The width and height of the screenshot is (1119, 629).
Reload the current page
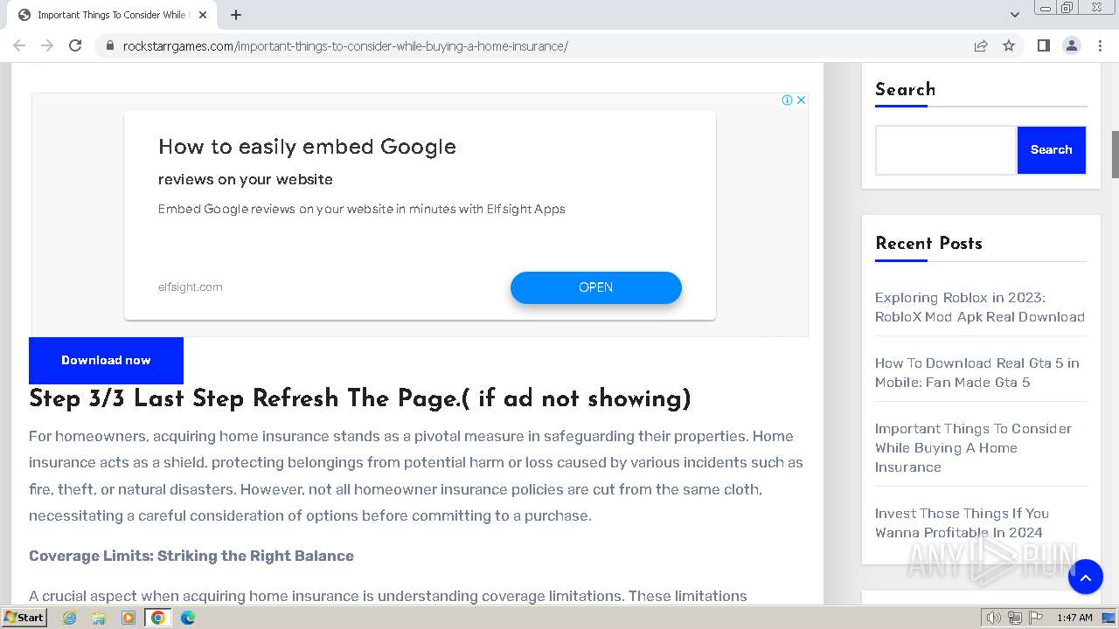pos(75,45)
